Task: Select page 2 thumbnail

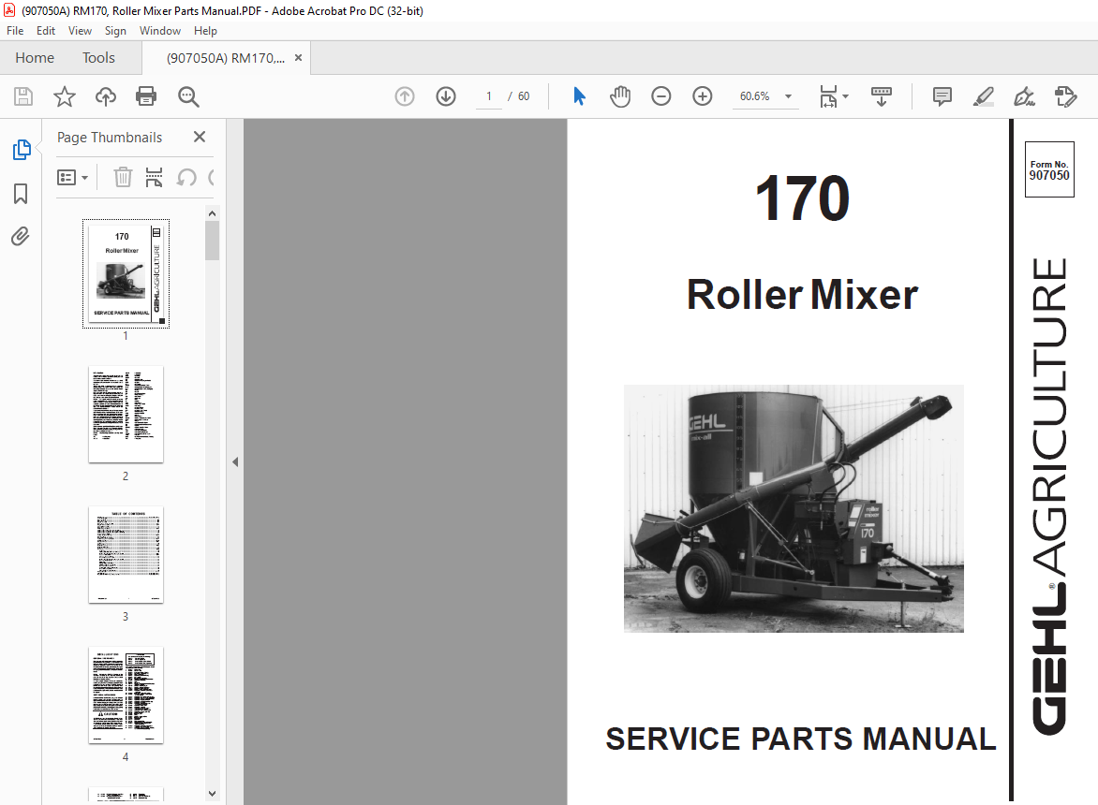Action: click(x=126, y=414)
